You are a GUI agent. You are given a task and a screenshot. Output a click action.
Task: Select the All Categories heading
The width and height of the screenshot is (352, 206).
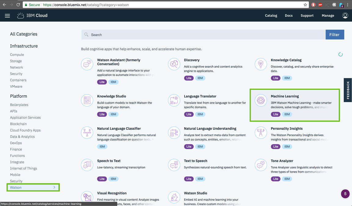(x=24, y=34)
